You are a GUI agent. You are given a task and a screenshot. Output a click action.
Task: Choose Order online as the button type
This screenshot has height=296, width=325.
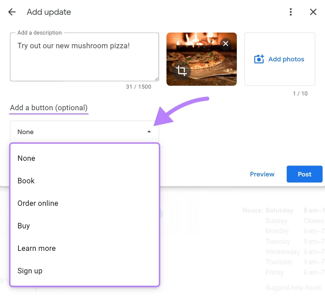pos(38,203)
